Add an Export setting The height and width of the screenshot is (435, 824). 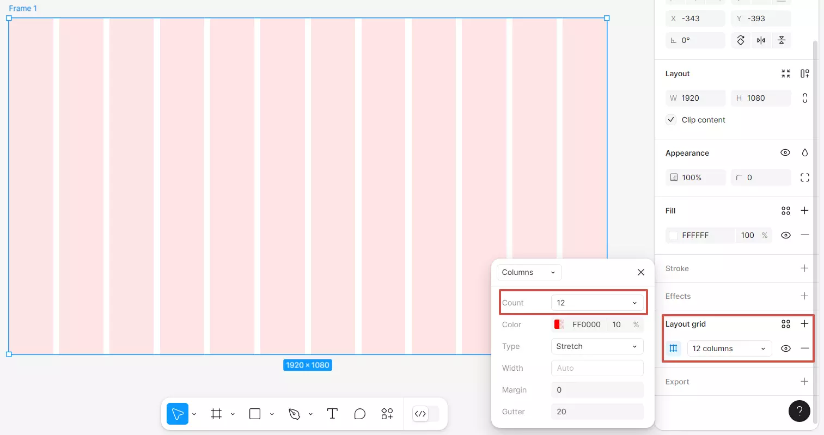click(804, 382)
